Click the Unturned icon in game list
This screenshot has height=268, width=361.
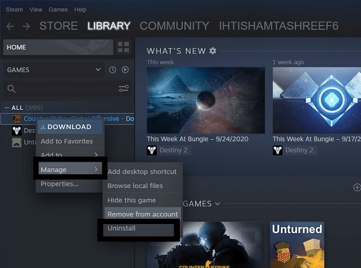coord(17,142)
